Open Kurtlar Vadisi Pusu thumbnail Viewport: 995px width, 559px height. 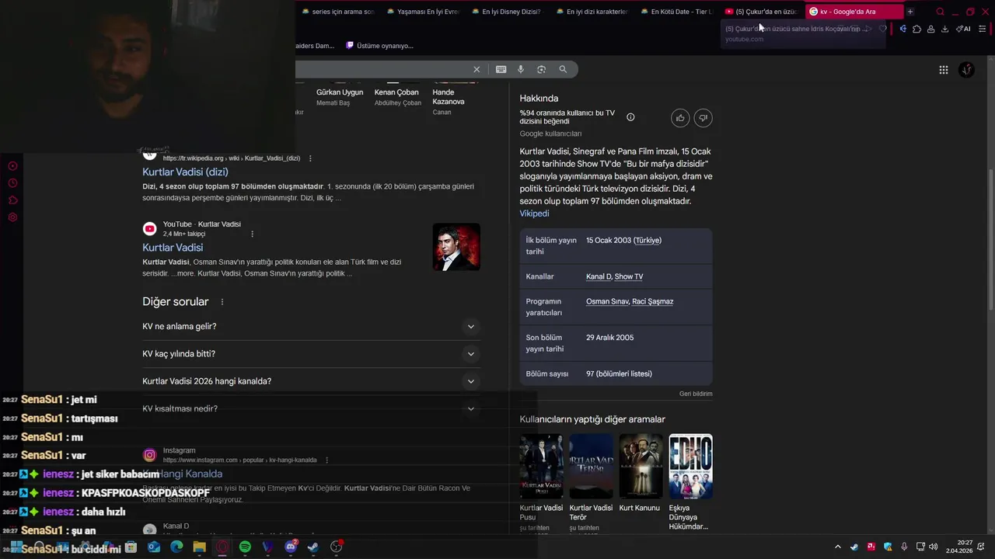541,466
